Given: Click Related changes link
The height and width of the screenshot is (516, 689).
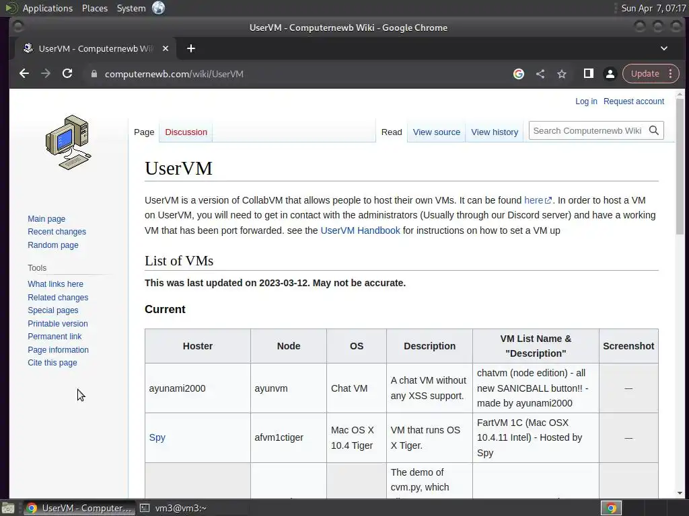Looking at the screenshot, I should click(58, 297).
